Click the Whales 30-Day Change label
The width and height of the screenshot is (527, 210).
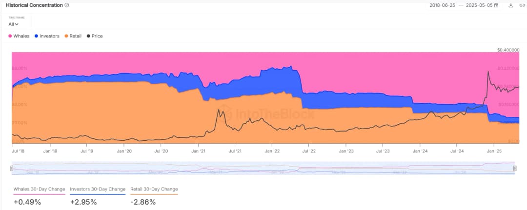click(39, 189)
